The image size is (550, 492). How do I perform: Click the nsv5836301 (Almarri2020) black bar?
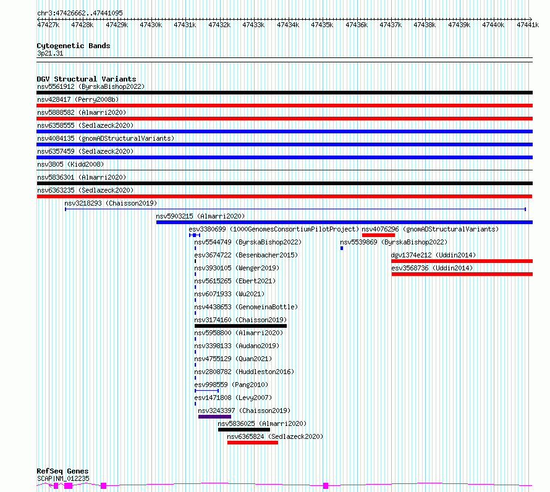[x=284, y=183]
